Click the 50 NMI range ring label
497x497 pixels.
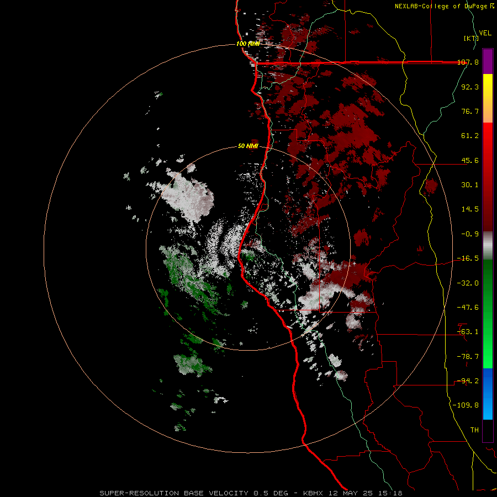[248, 146]
